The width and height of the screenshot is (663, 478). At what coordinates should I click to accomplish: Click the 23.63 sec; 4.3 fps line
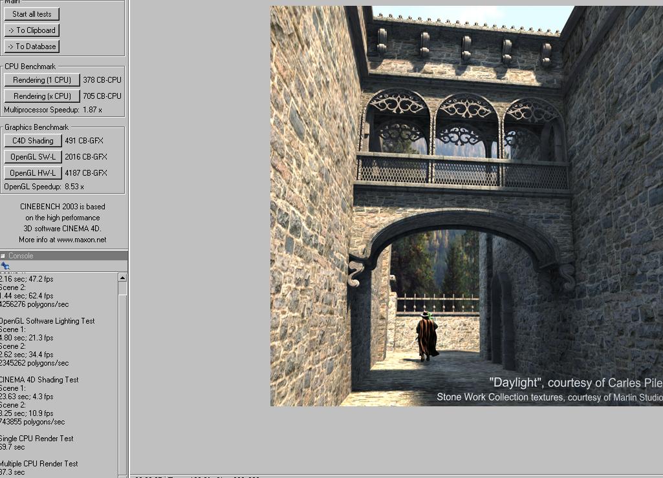27,397
